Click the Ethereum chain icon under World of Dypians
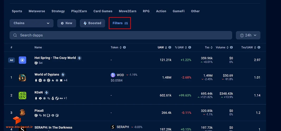Image resolution: width=281 pixels, height=131 pixels. 36,80
